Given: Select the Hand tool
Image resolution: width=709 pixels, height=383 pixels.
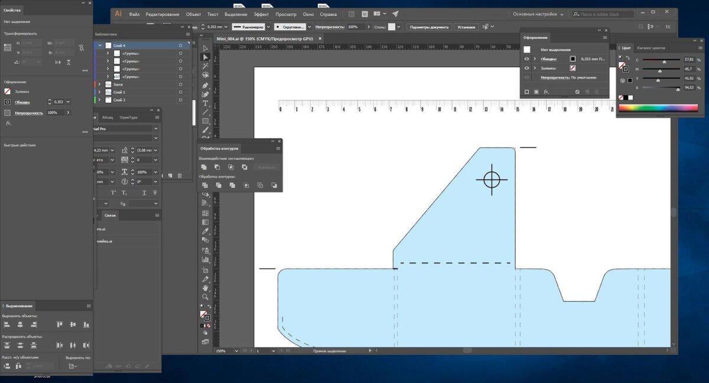Looking at the screenshot, I should tap(205, 287).
